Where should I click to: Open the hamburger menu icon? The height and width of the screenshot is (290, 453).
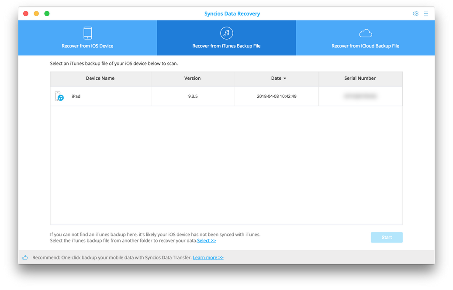coord(426,14)
